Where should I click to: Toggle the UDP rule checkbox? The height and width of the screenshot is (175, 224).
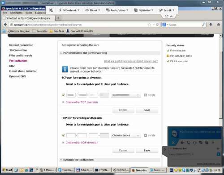click(63, 135)
